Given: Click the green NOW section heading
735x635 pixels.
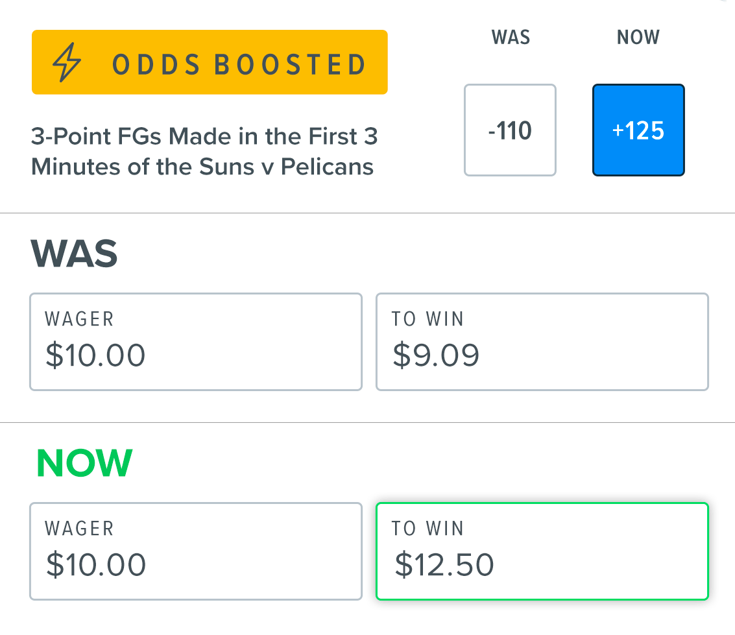Looking at the screenshot, I should click(x=84, y=462).
